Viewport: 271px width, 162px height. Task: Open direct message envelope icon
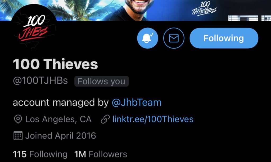pyautogui.click(x=174, y=38)
